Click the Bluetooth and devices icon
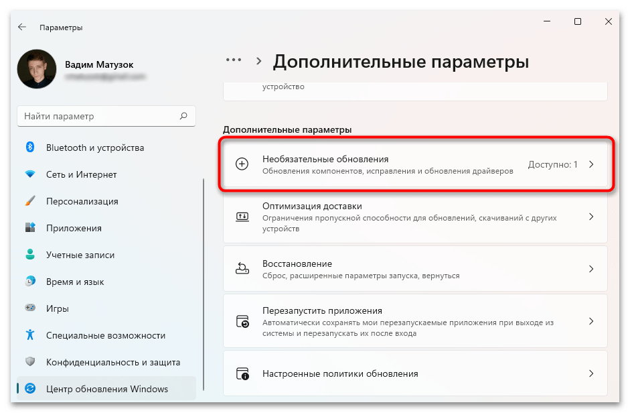Screen dimensions: 630x413 pyautogui.click(x=30, y=147)
